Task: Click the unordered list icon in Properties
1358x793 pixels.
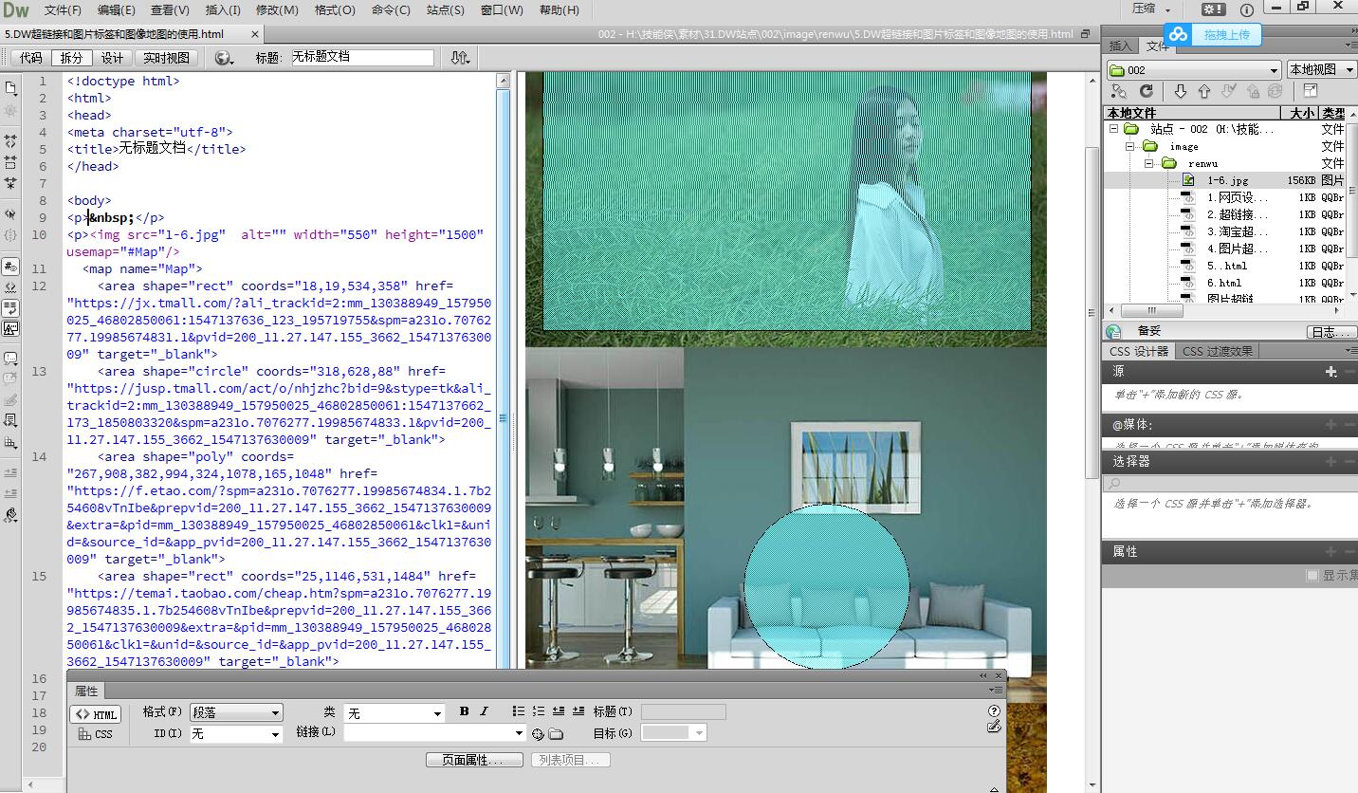Action: click(x=518, y=711)
